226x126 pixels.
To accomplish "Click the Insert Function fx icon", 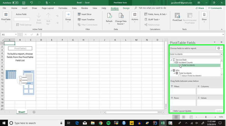I will pyautogui.click(x=38, y=35).
